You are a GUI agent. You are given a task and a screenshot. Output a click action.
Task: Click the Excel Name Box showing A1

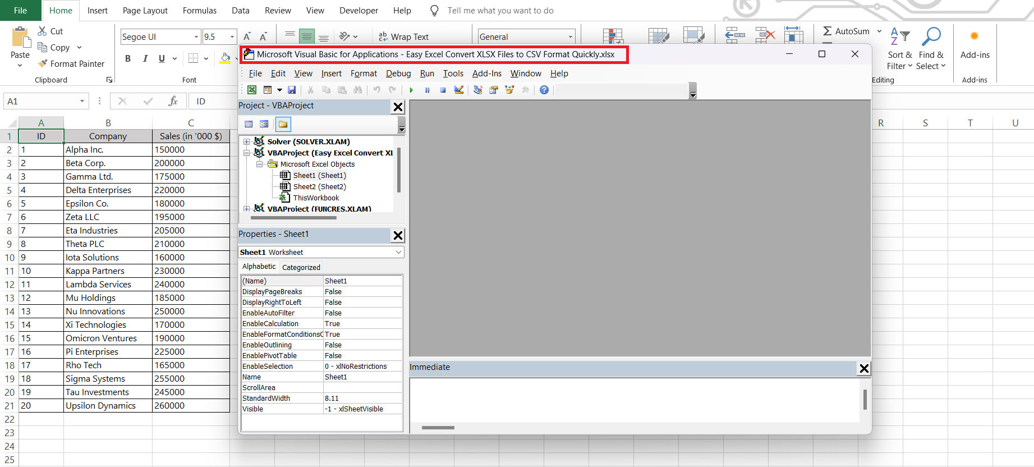(x=46, y=101)
